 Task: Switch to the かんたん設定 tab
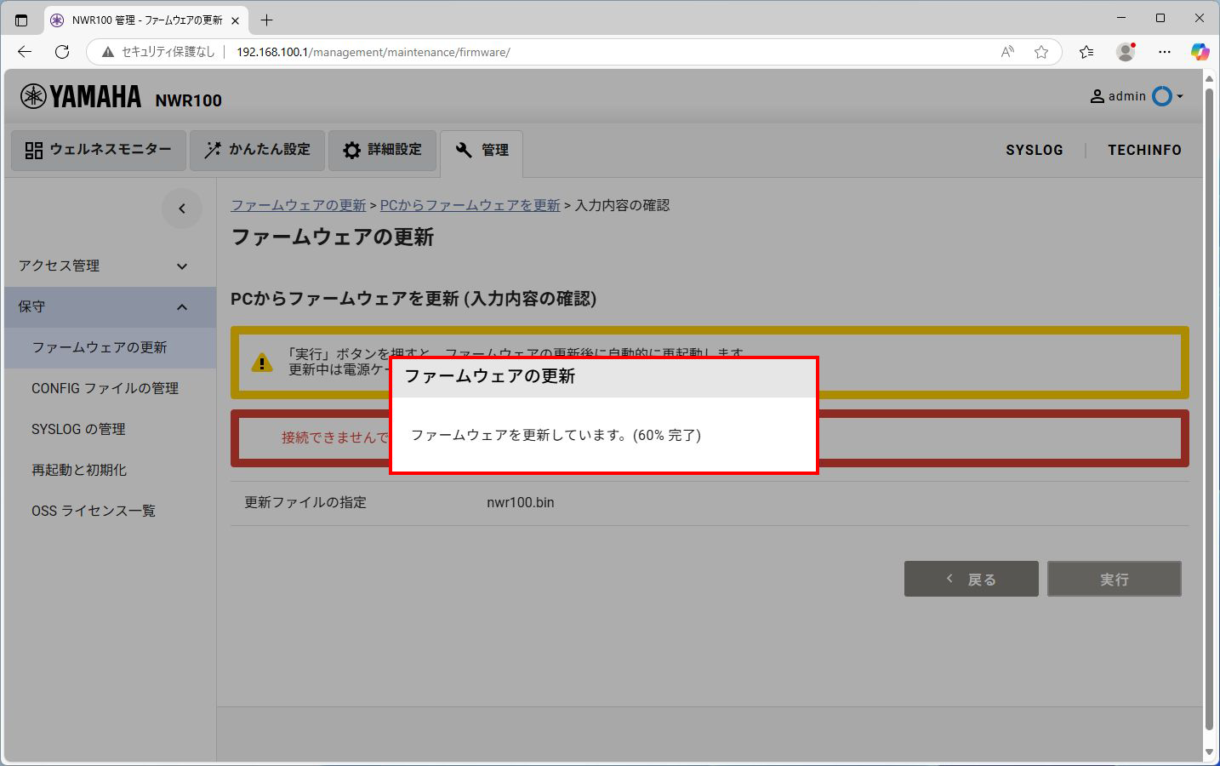257,150
